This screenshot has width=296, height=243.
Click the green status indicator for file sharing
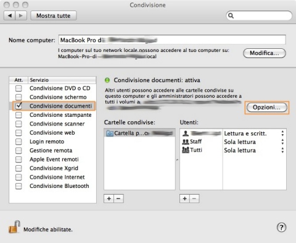(107, 80)
